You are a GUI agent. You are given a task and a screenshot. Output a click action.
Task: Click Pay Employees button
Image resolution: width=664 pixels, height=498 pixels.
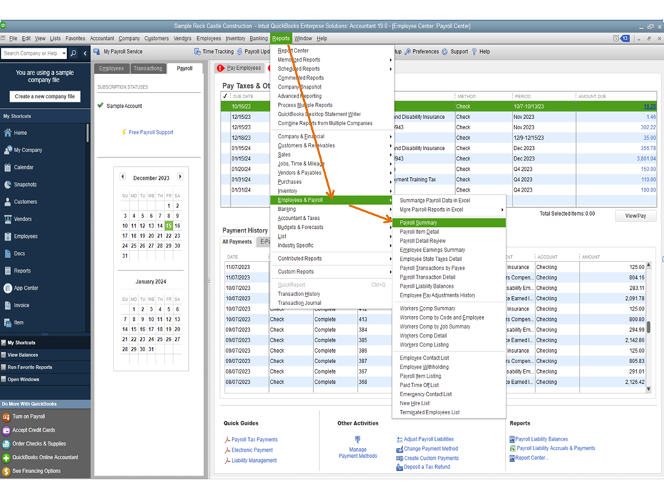(x=240, y=68)
